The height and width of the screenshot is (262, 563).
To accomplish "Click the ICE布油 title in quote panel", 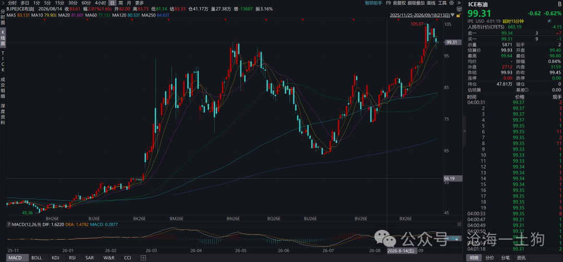I will click(478, 4).
